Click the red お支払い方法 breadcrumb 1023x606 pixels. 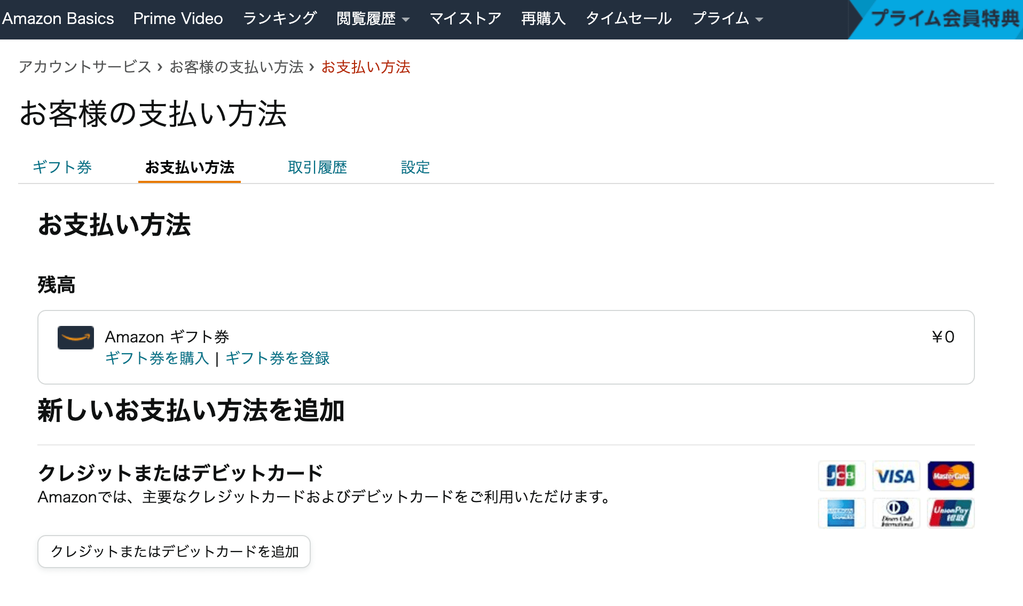pyautogui.click(x=366, y=67)
